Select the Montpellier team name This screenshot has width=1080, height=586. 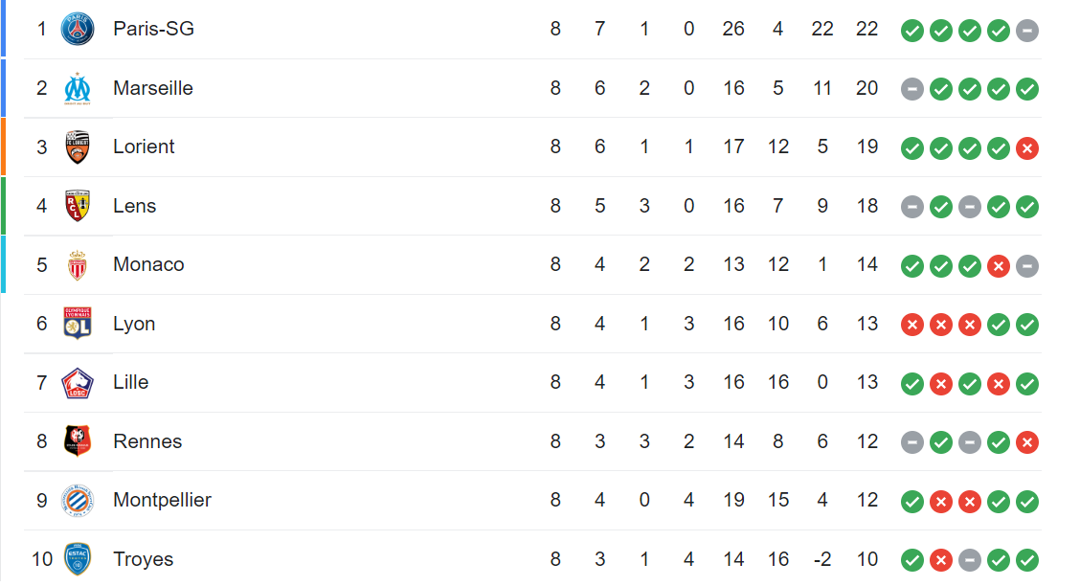162,500
